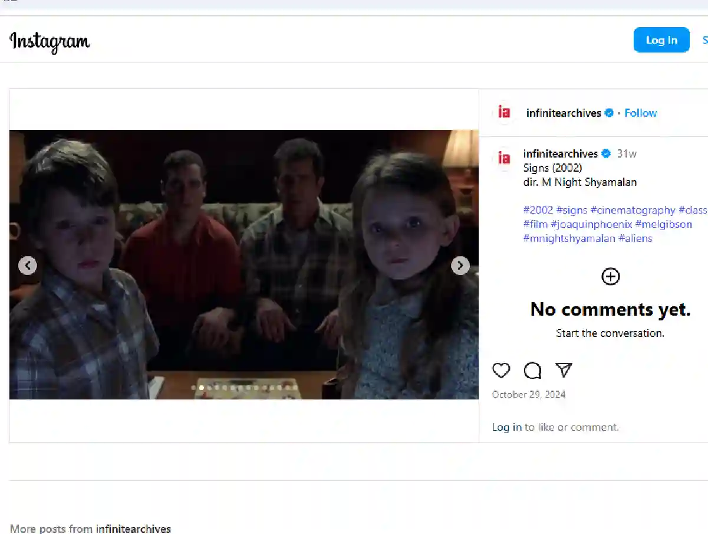The width and height of the screenshot is (708, 534).
Task: Open the #mnightshyamalan hashtag
Action: pyautogui.click(x=569, y=238)
